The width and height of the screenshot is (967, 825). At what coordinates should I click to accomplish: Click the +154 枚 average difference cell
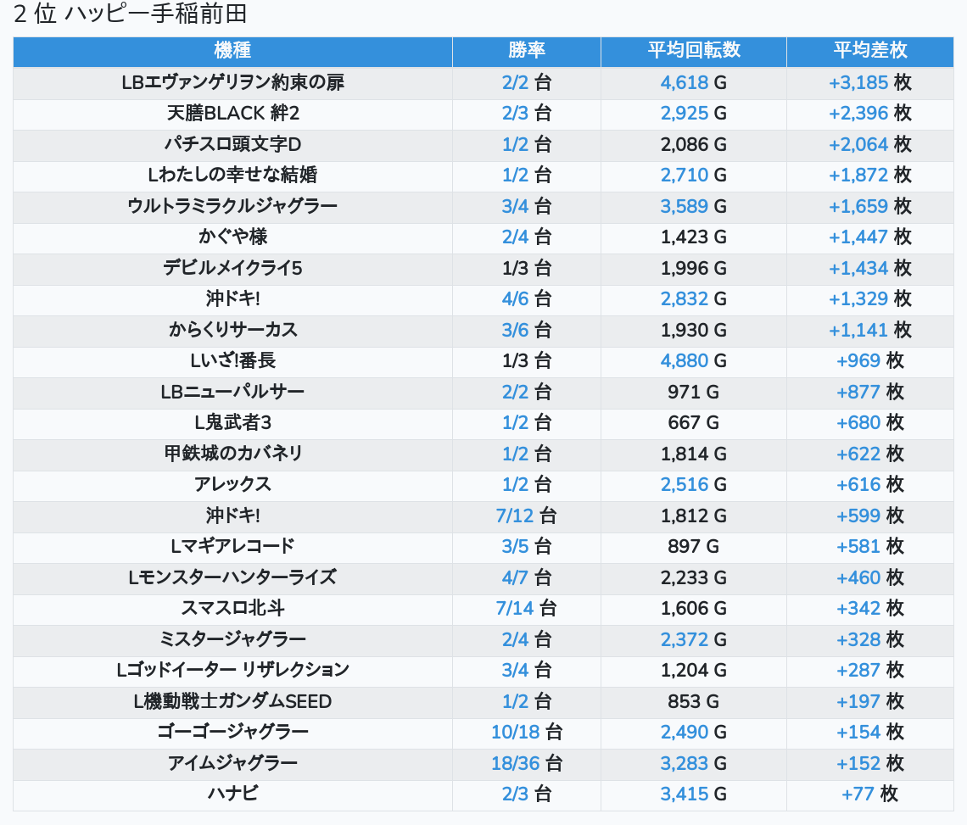pos(870,733)
